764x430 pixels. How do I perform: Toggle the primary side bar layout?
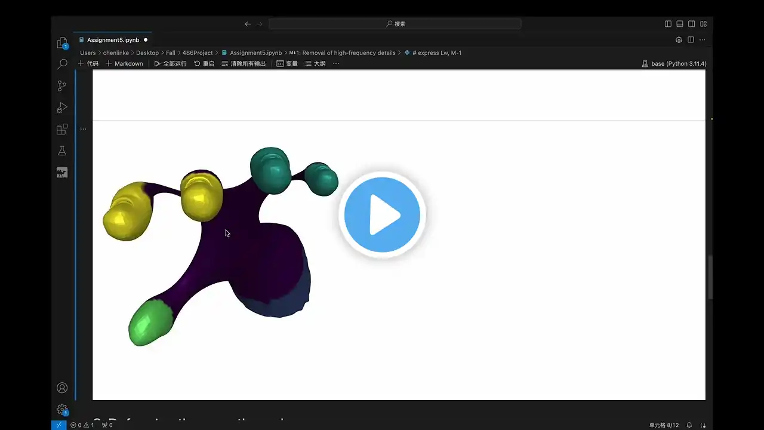668,24
